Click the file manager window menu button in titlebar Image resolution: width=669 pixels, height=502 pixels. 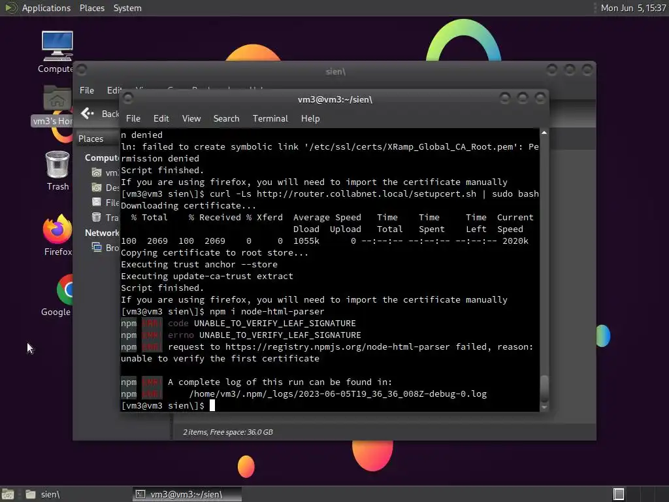[x=82, y=69]
